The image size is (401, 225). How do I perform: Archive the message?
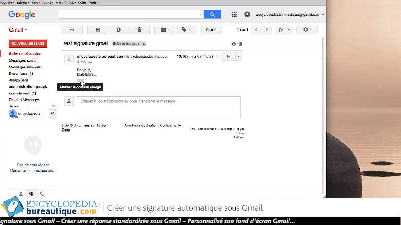(x=98, y=30)
